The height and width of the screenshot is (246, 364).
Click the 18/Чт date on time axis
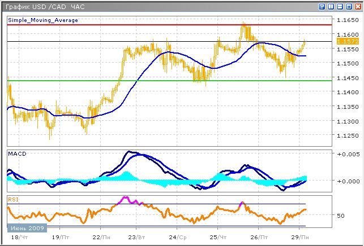point(17,238)
